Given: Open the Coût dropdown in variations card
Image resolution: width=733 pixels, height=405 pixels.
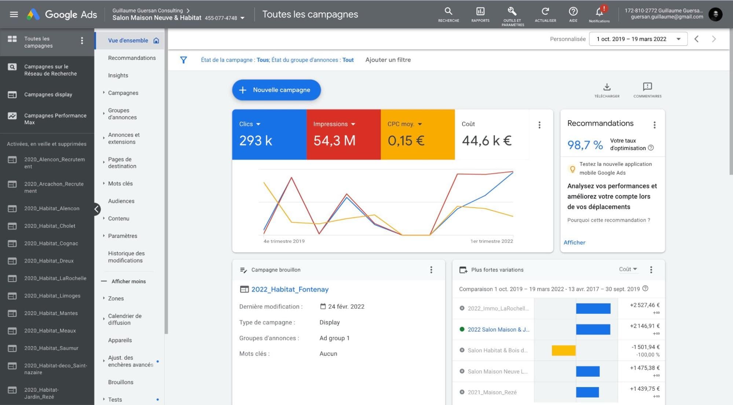Looking at the screenshot, I should [x=628, y=269].
